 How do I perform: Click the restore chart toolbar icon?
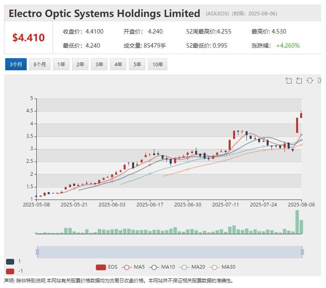[x=310, y=80]
